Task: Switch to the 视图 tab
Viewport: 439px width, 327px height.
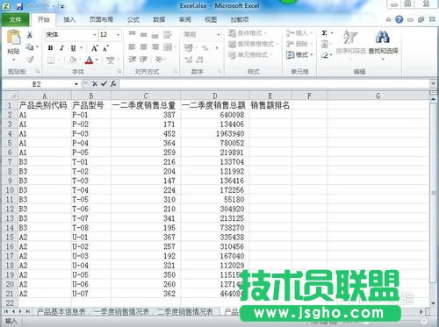Action: pyautogui.click(x=211, y=19)
